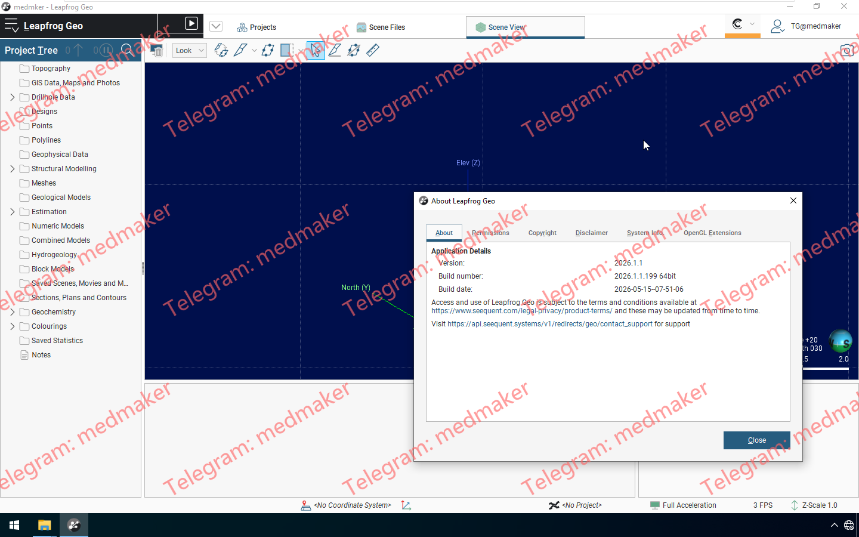The image size is (859, 537).
Task: Click the draw plane line pencil tool
Action: click(x=335, y=51)
